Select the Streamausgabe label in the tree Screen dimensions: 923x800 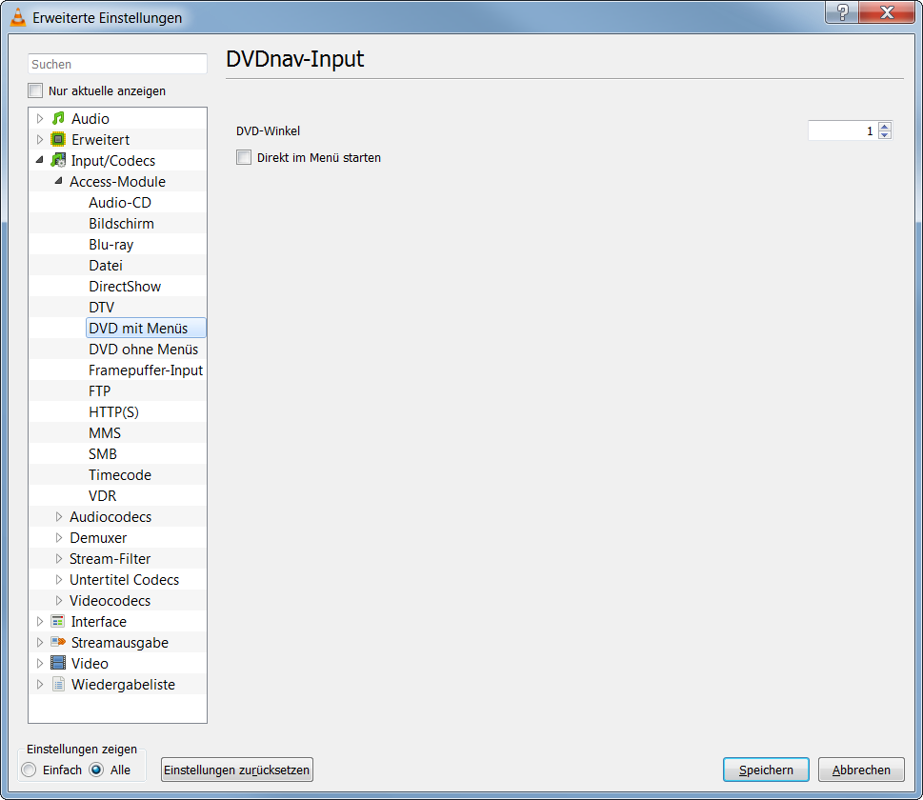120,642
